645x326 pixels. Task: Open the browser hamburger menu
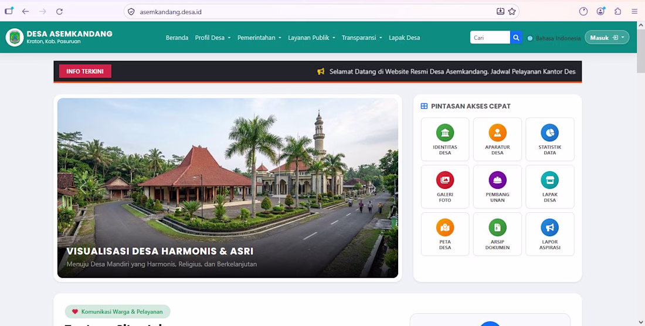coord(634,12)
